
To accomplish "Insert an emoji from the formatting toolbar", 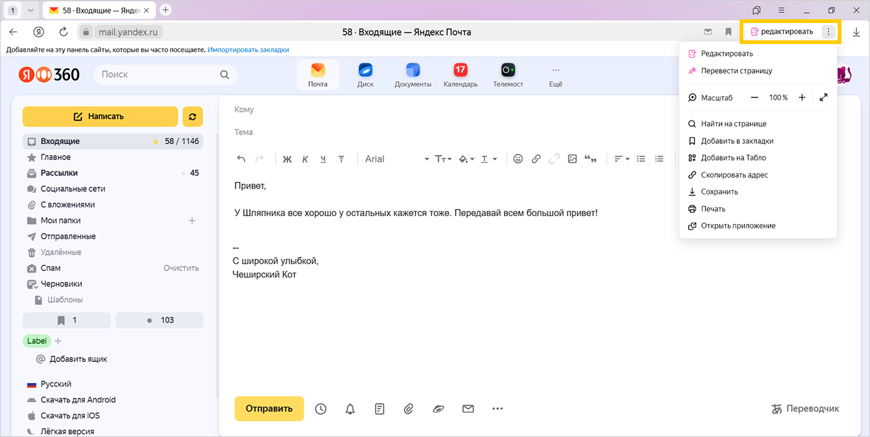I will [518, 159].
